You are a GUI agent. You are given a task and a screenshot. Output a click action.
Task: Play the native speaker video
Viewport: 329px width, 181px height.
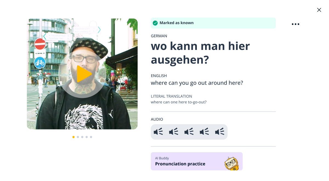(82, 74)
